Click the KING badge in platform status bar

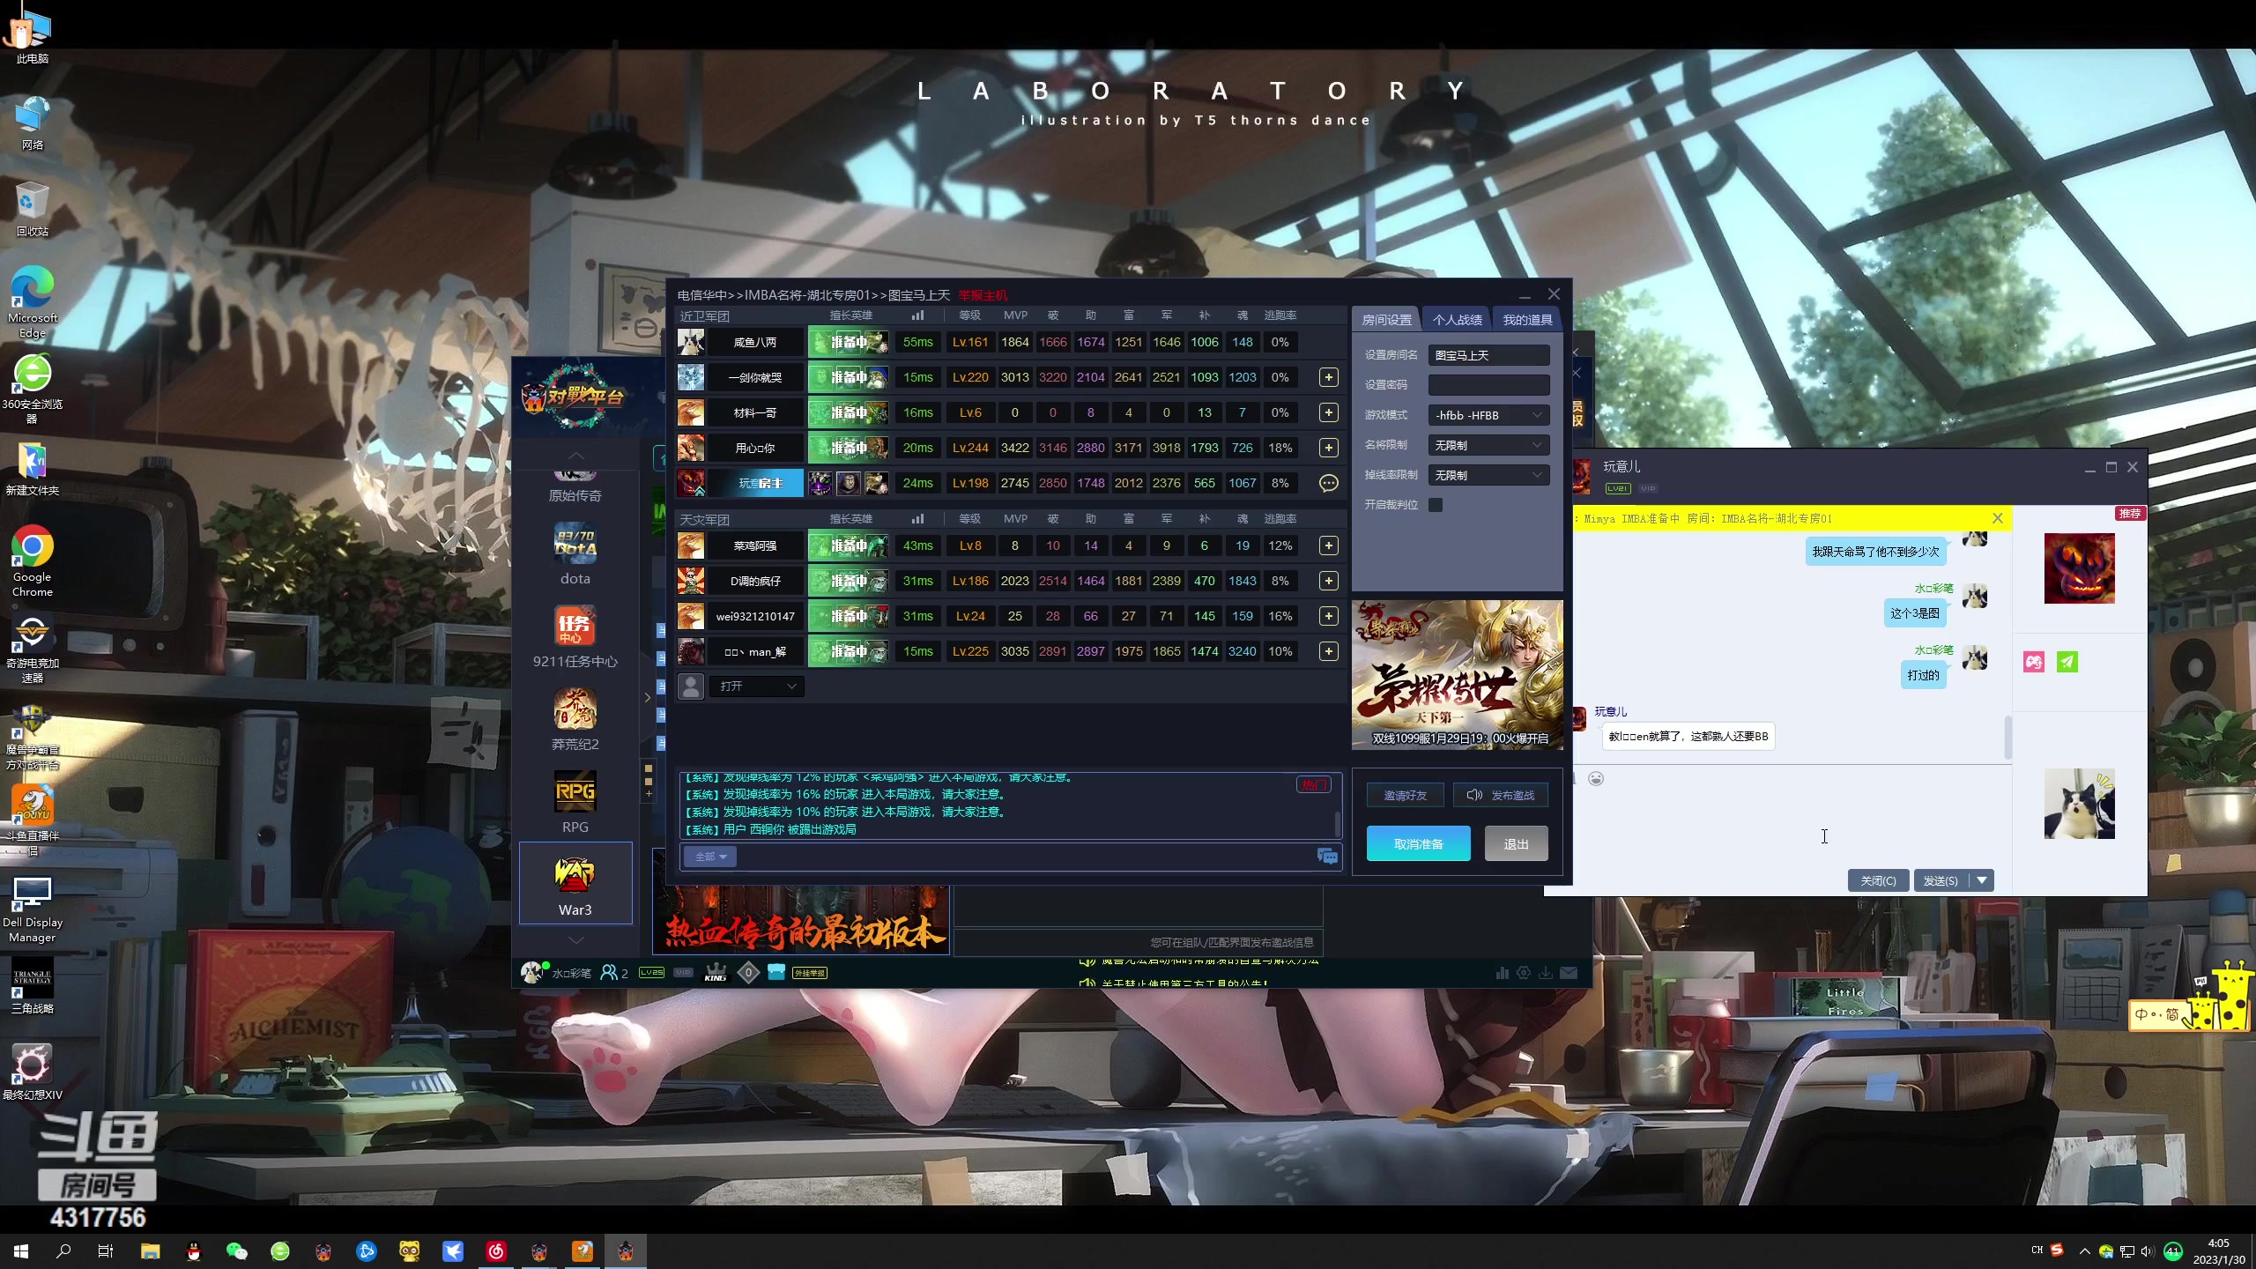[x=716, y=973]
